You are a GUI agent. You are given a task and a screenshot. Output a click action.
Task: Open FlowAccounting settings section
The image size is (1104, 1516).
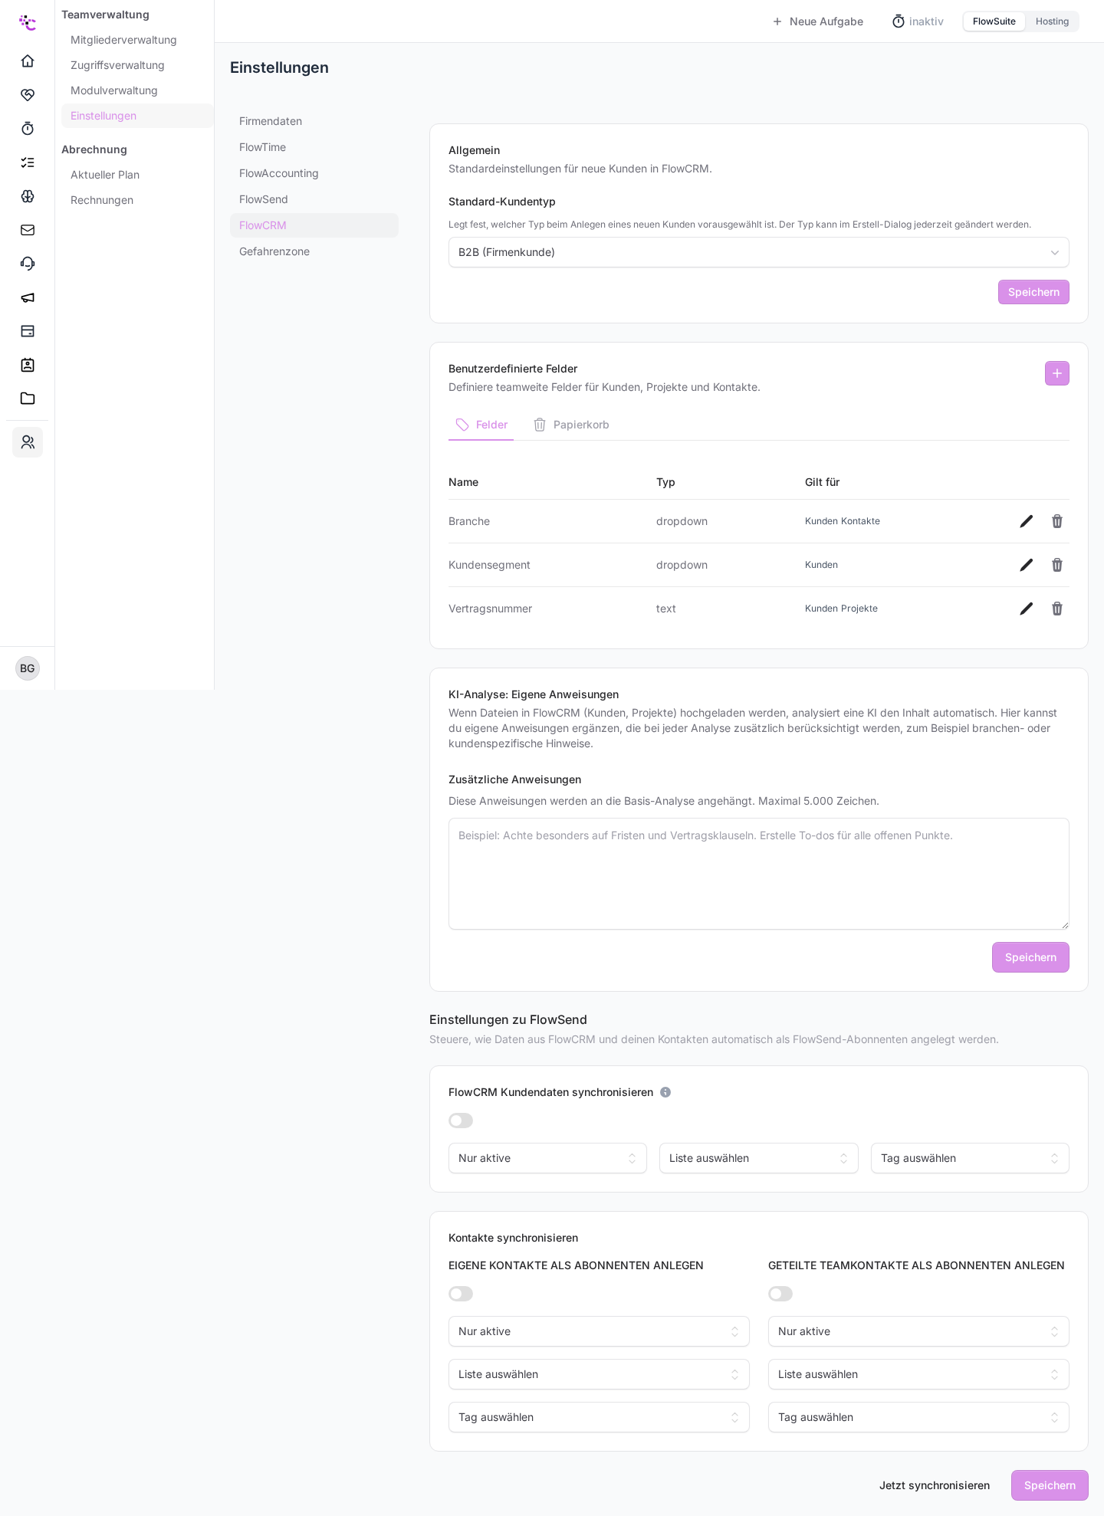coord(314,173)
